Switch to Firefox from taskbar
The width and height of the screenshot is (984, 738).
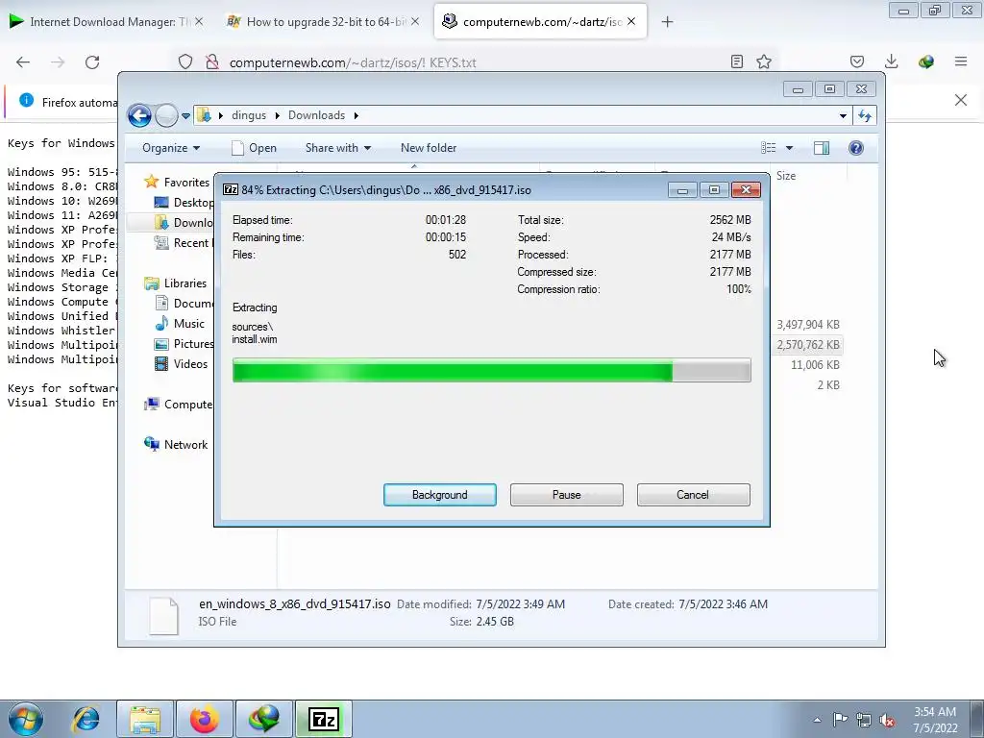(205, 719)
